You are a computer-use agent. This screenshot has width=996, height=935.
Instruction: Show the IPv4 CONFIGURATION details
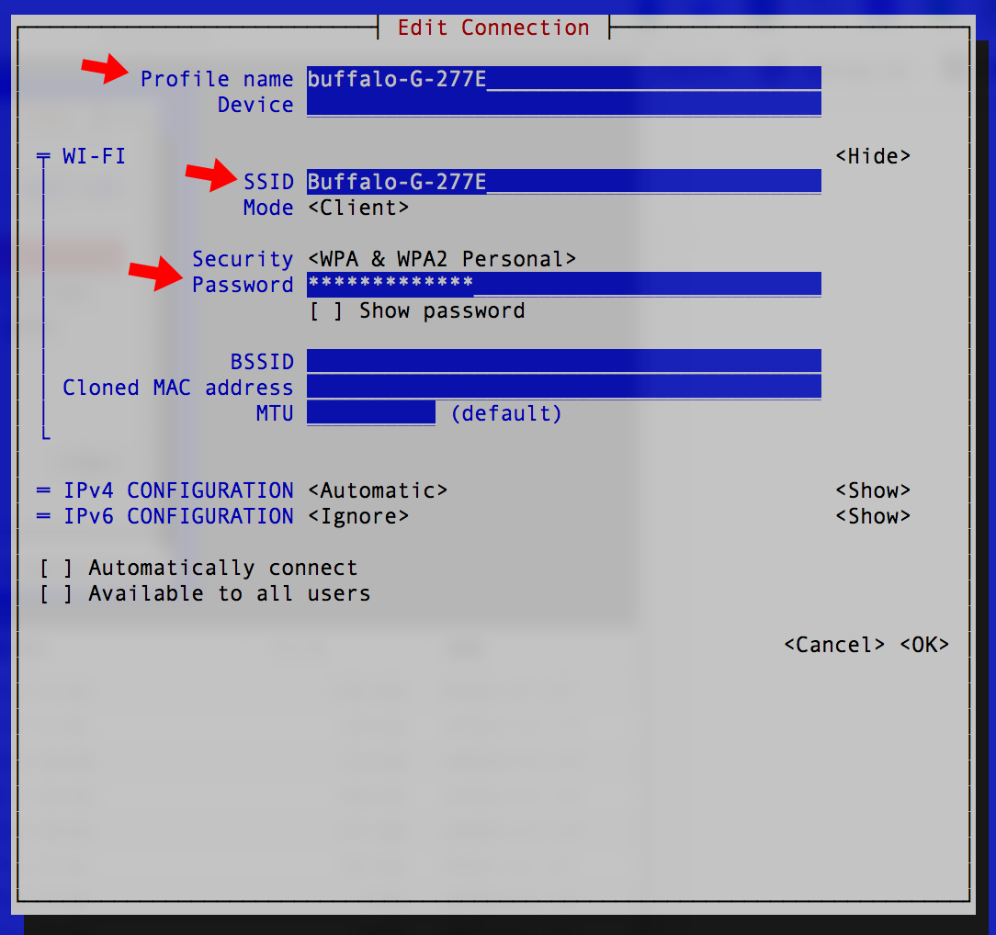[x=873, y=490]
